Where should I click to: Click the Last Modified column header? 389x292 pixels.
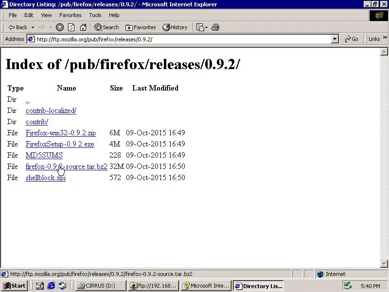coord(155,88)
